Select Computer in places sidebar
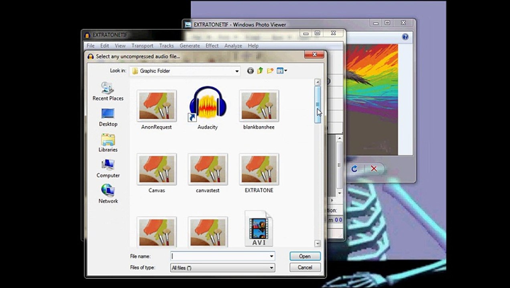 [x=108, y=168]
